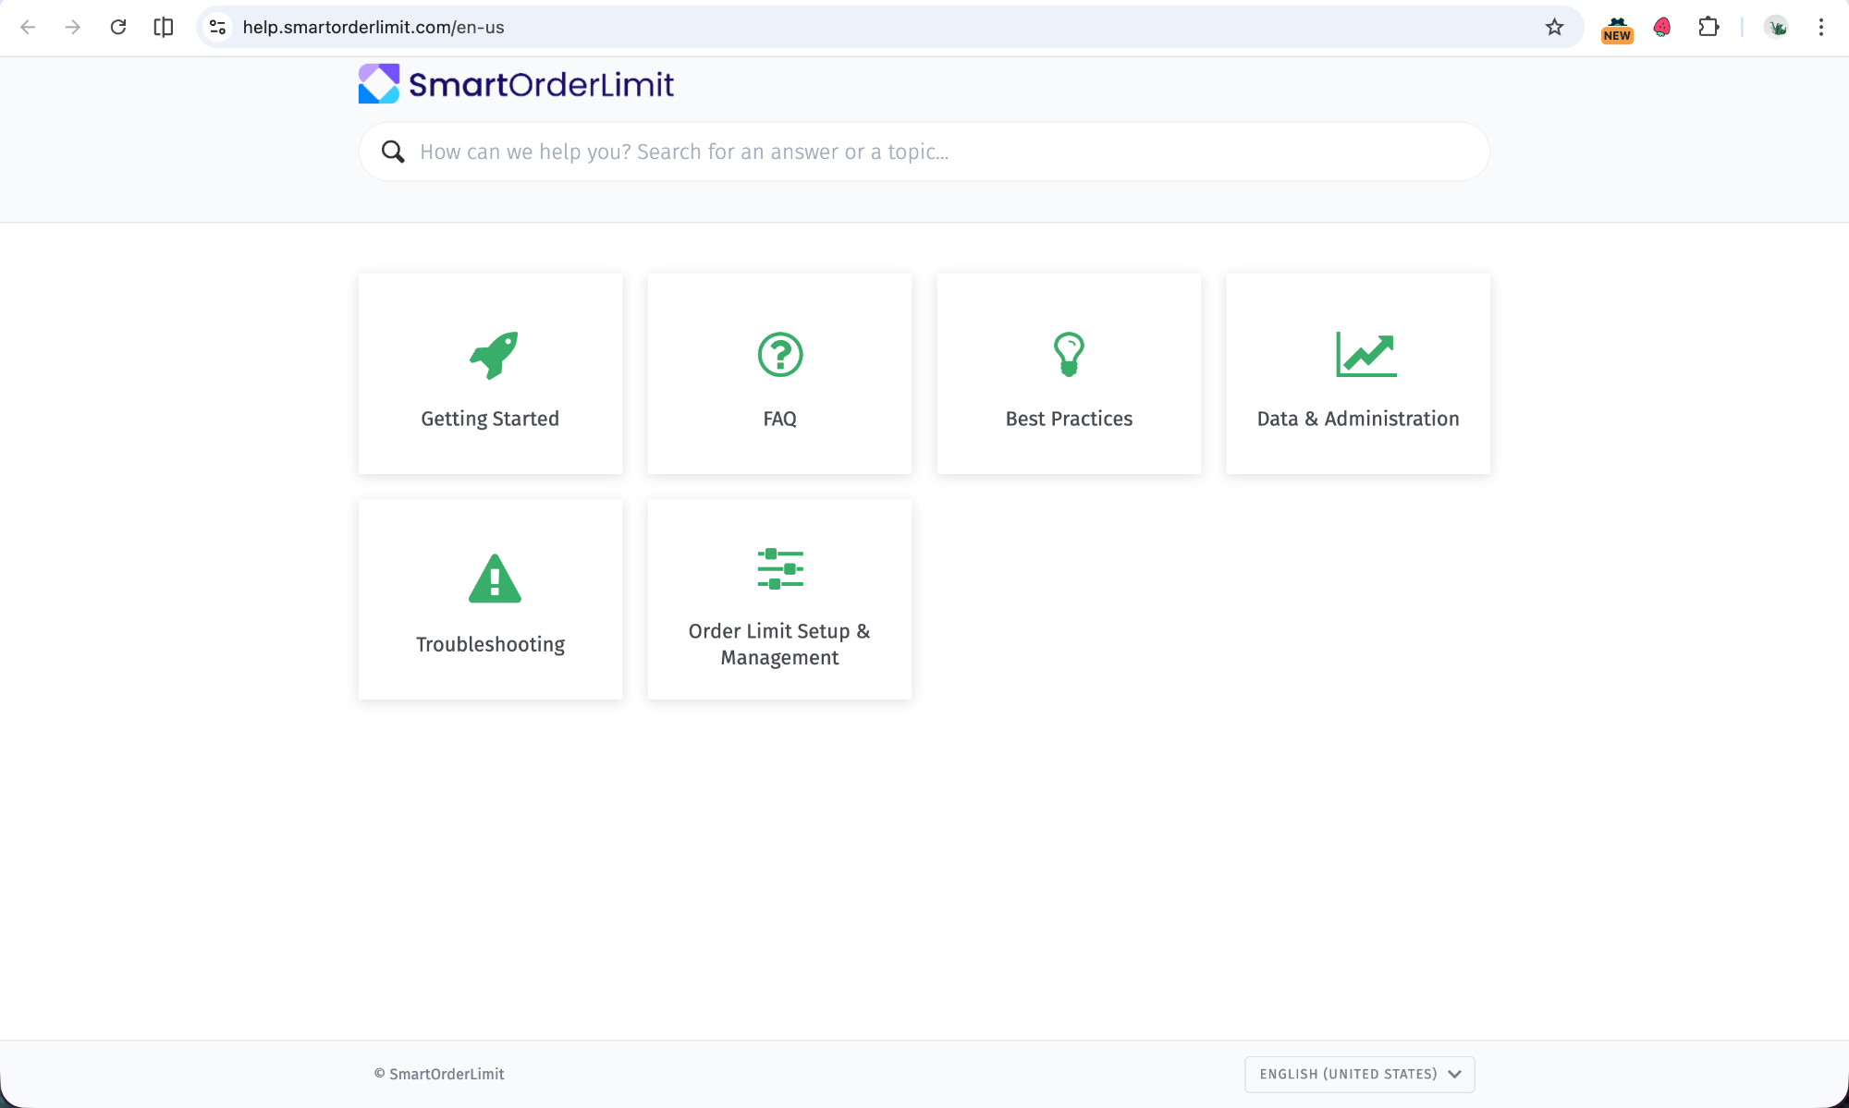1849x1108 pixels.
Task: Open the browser extensions puzzle icon
Action: pos(1708,27)
